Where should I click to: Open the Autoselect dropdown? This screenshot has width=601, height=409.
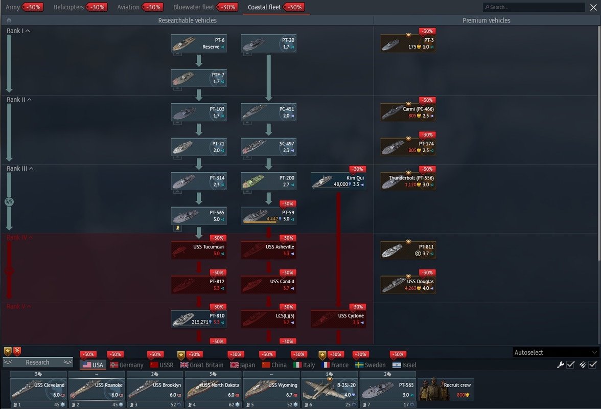click(x=556, y=352)
